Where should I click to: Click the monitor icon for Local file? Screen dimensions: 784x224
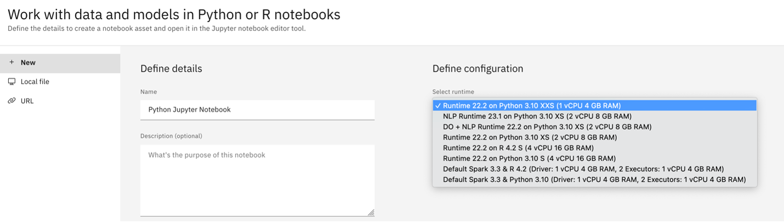point(12,82)
